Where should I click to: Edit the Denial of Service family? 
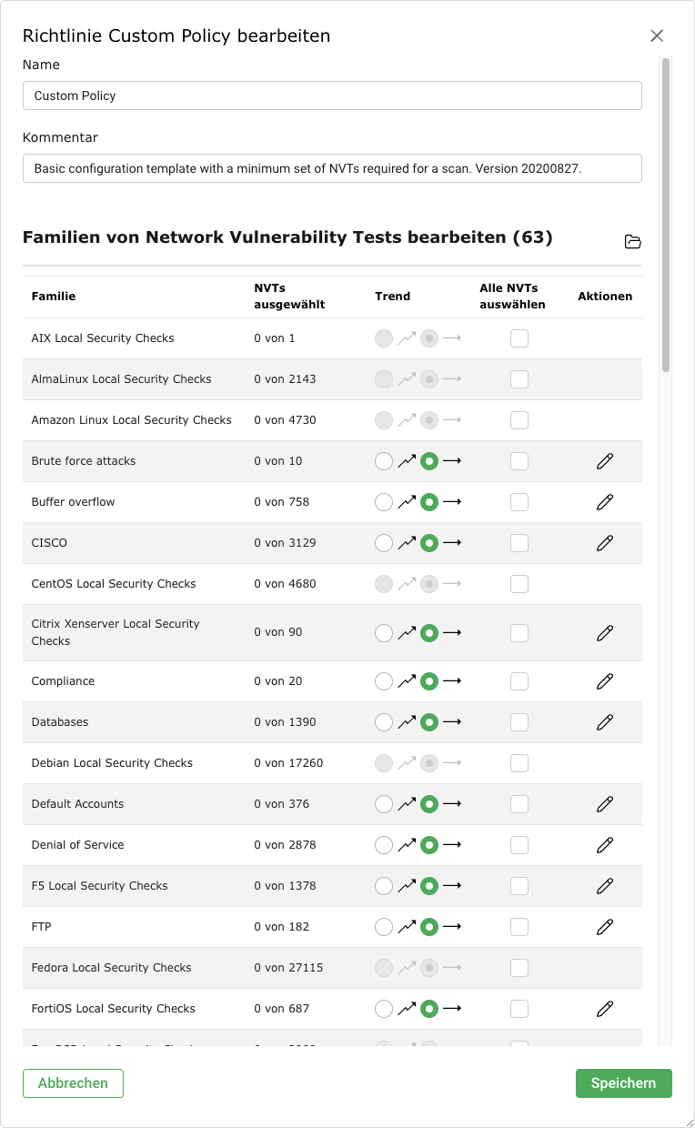click(x=605, y=845)
